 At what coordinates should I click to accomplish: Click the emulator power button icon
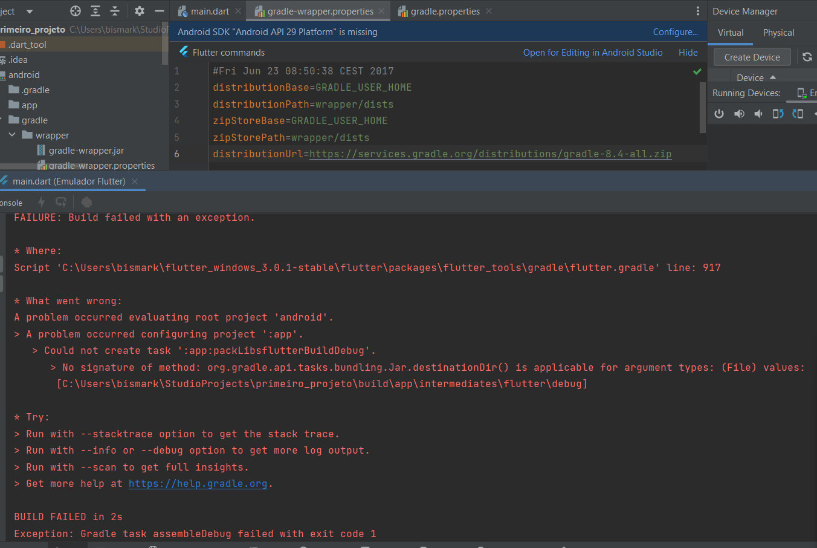pyautogui.click(x=719, y=114)
